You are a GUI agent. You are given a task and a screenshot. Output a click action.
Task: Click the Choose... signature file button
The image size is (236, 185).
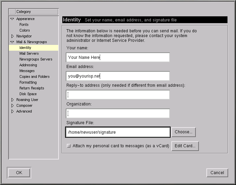[184, 132]
